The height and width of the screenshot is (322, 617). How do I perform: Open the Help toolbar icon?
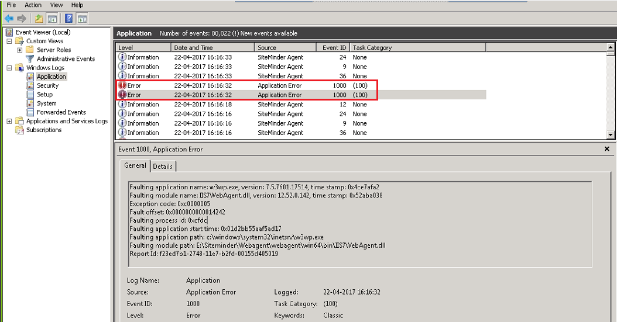[x=69, y=19]
